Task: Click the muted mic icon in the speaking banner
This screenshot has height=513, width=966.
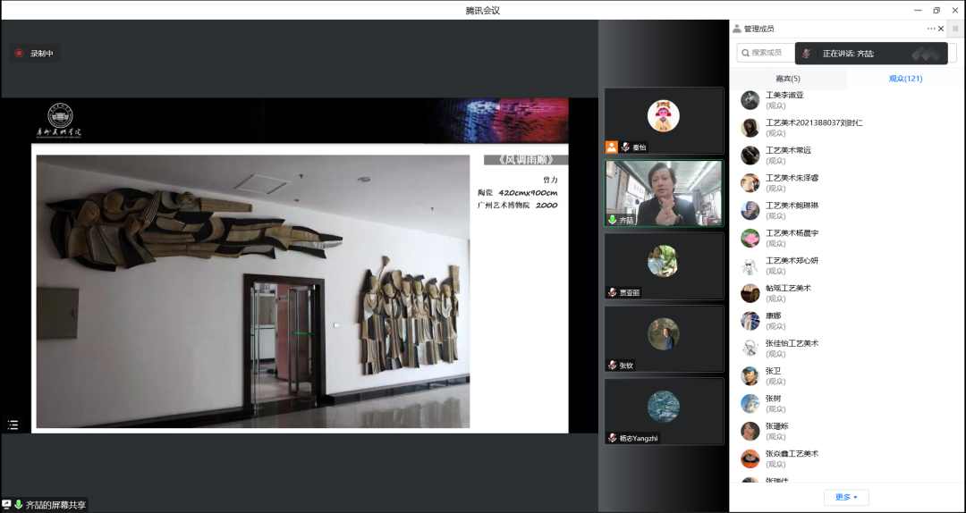Action: click(807, 54)
